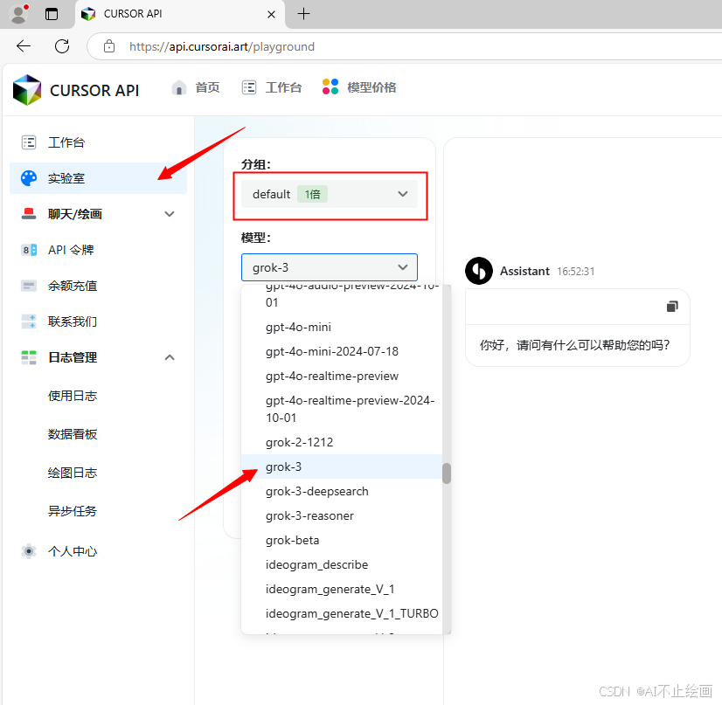Open 余额充值 page
This screenshot has width=722, height=705.
pos(98,286)
